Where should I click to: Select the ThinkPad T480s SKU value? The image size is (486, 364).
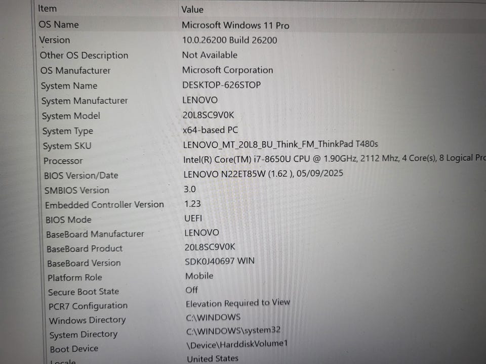280,145
